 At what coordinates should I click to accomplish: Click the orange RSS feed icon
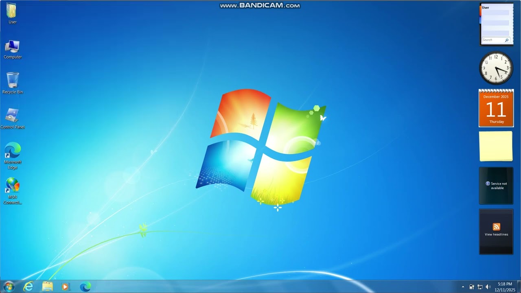pyautogui.click(x=496, y=227)
